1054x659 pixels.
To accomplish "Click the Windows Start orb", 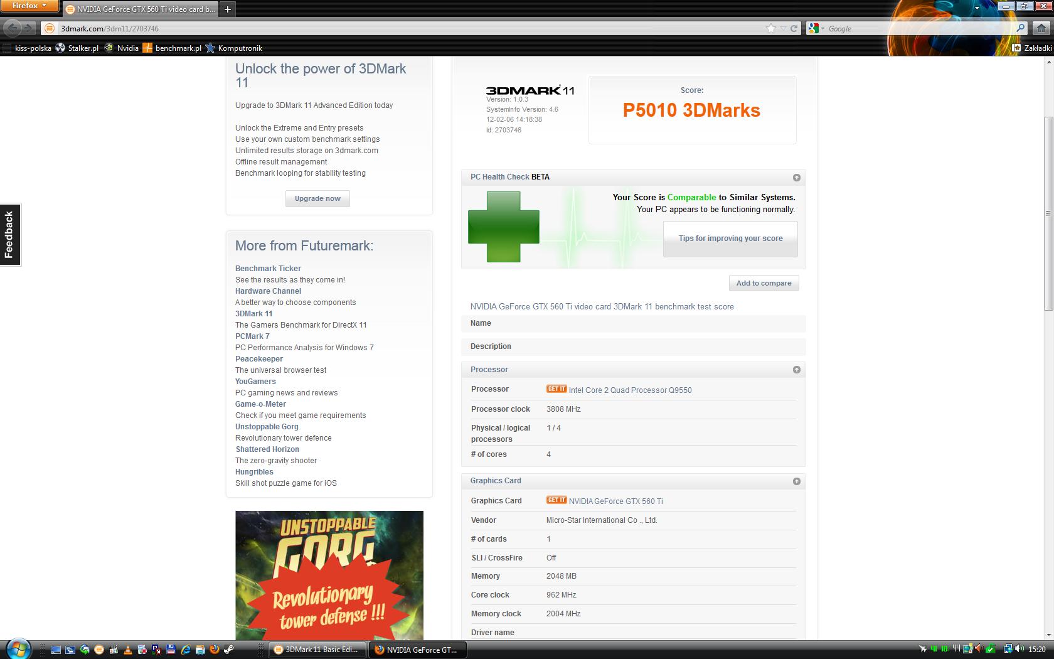I will [18, 649].
